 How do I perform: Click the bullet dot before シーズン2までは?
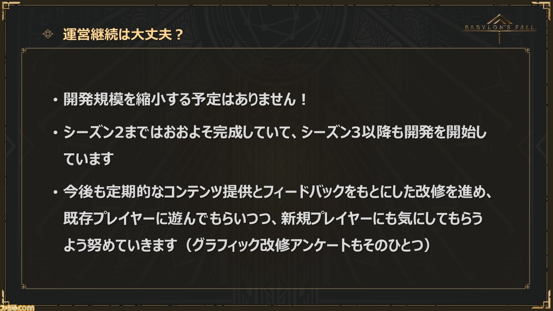pos(55,133)
